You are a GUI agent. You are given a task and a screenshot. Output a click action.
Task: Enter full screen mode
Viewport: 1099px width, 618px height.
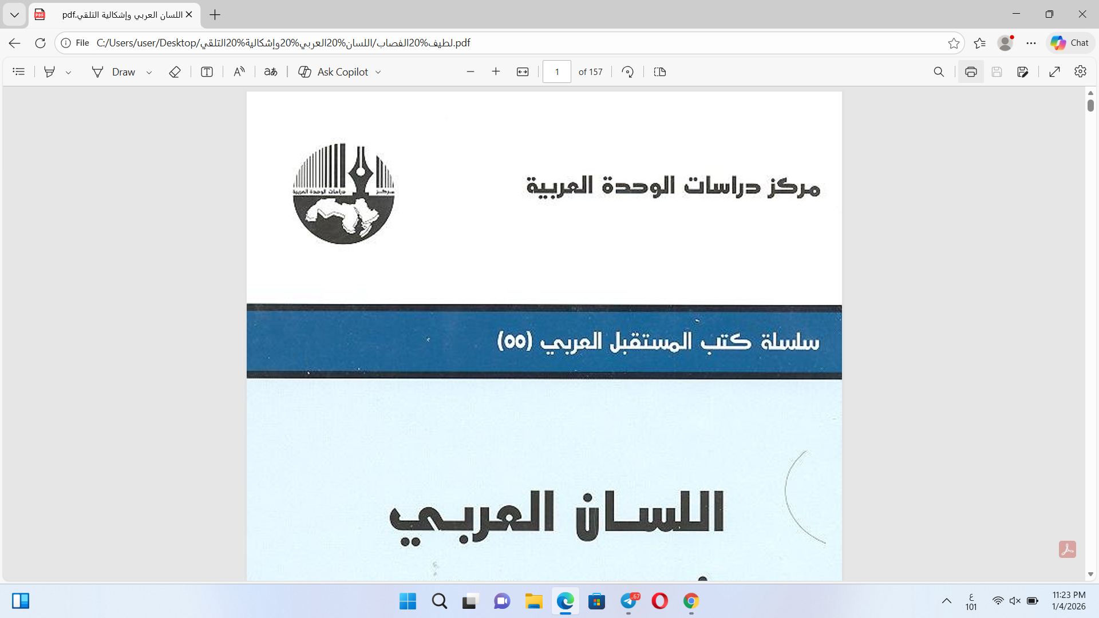coord(1055,72)
